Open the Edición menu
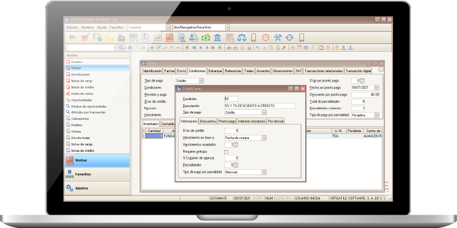The image size is (457, 228). [x=72, y=27]
